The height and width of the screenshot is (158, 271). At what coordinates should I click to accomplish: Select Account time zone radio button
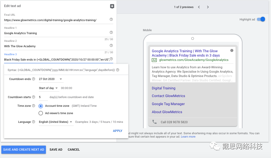coord(41,106)
